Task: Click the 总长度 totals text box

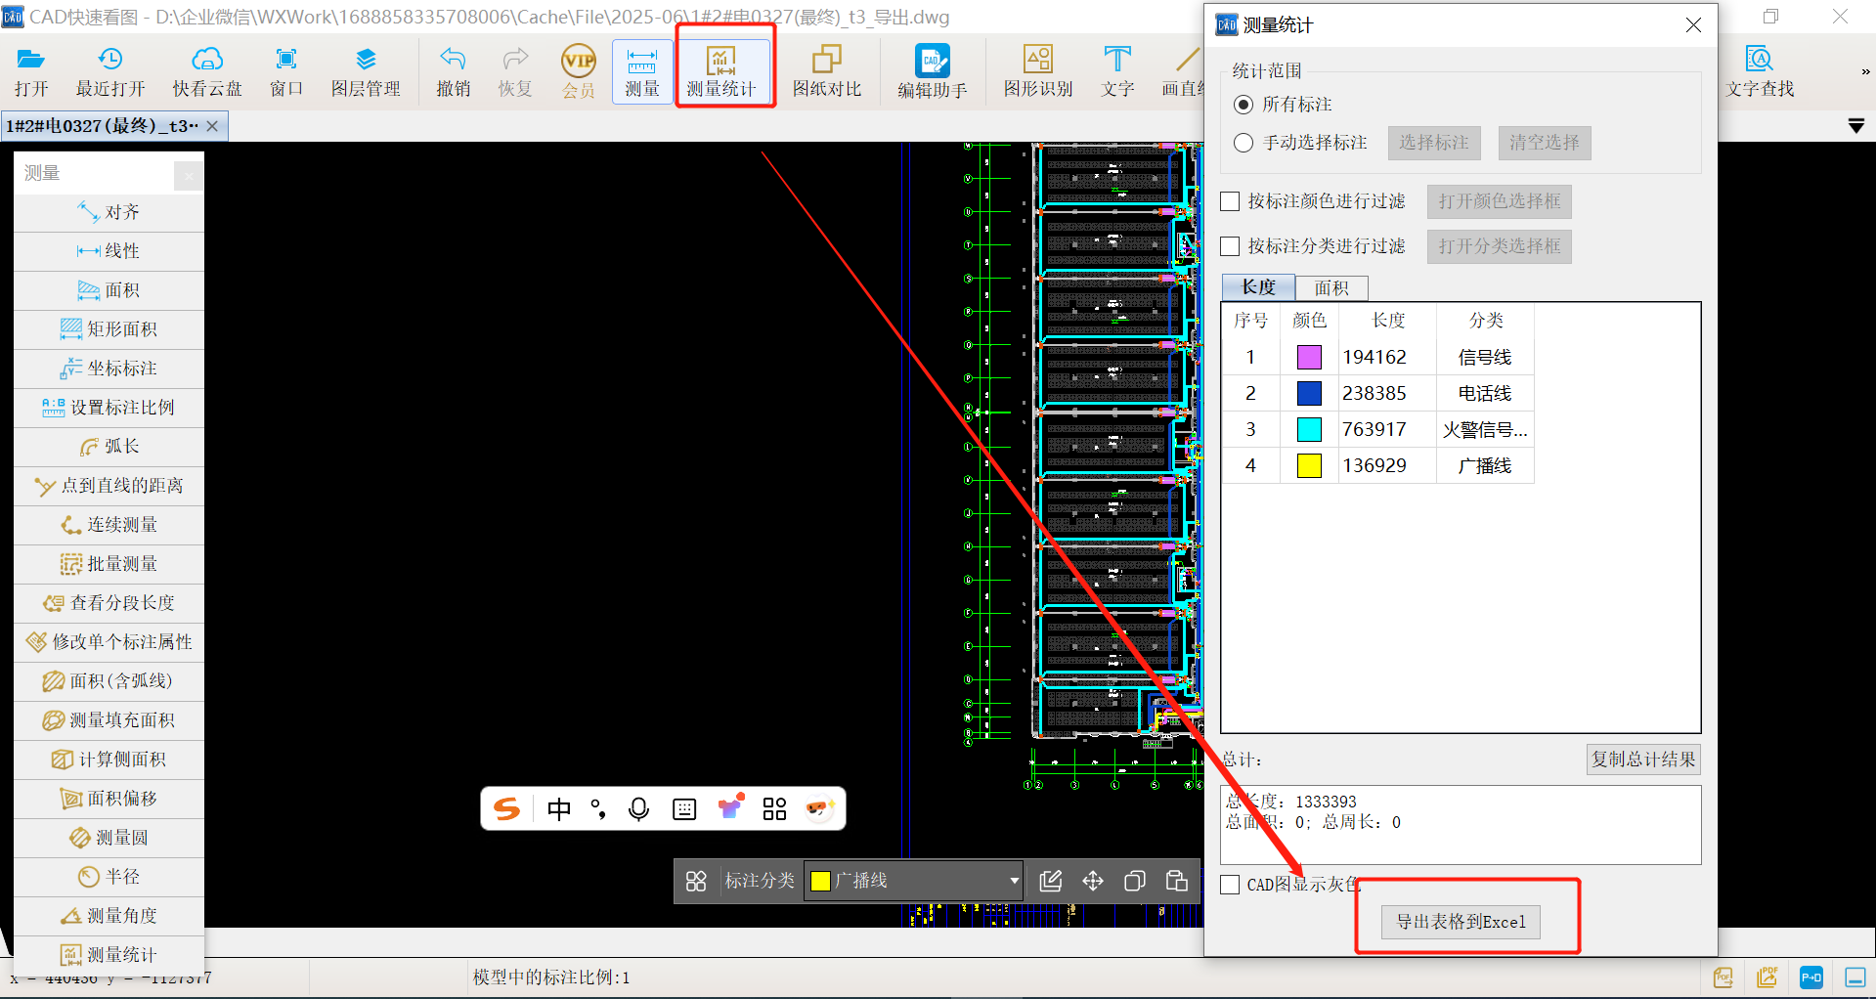Action: 1461,824
